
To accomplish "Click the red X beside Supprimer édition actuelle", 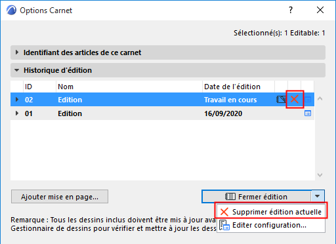I will (x=224, y=212).
